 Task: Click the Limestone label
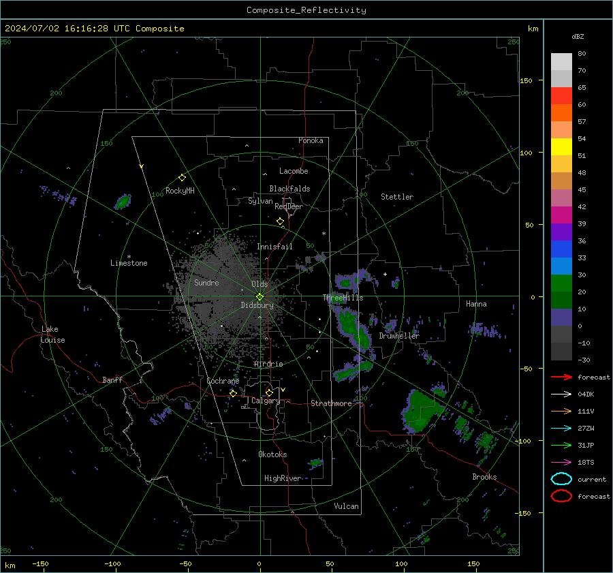pos(129,263)
